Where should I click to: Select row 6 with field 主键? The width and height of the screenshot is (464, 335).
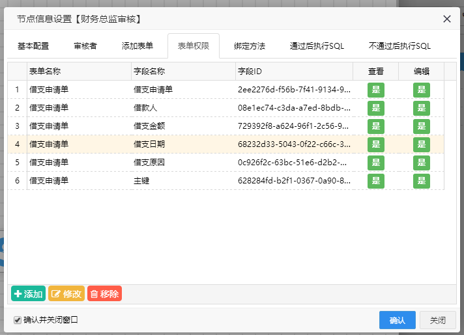(182, 181)
